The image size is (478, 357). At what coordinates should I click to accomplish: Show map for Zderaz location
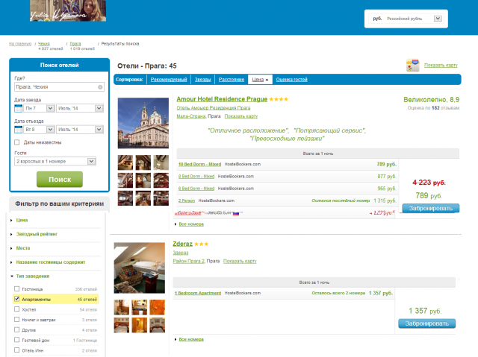pyautogui.click(x=240, y=261)
